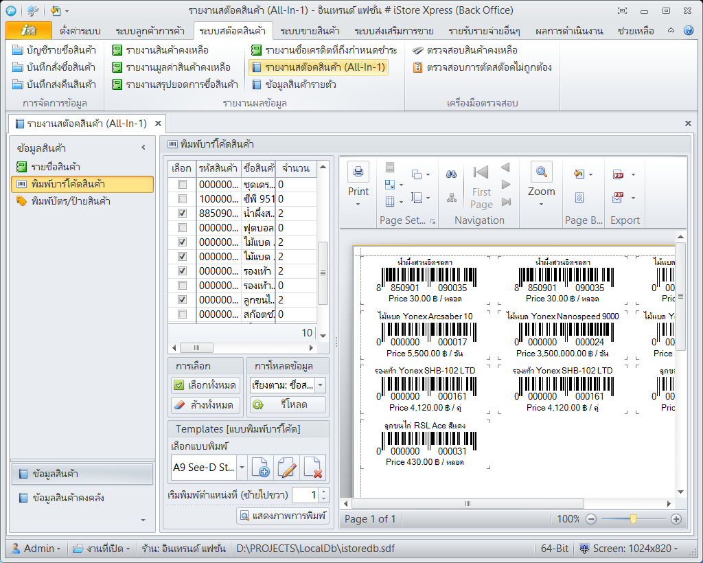Click the page Orientation icon
The image size is (703, 563).
tap(417, 174)
